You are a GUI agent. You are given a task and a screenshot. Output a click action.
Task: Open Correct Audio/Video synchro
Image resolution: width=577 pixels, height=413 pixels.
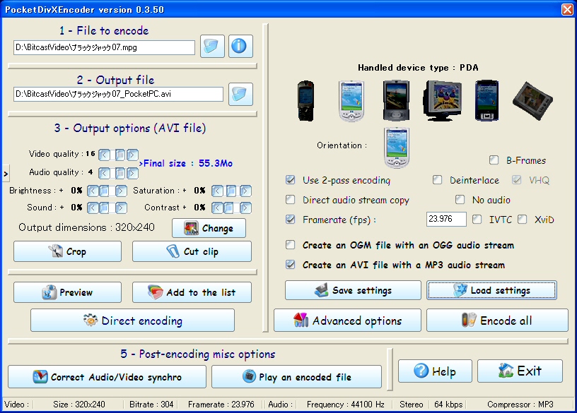107,376
